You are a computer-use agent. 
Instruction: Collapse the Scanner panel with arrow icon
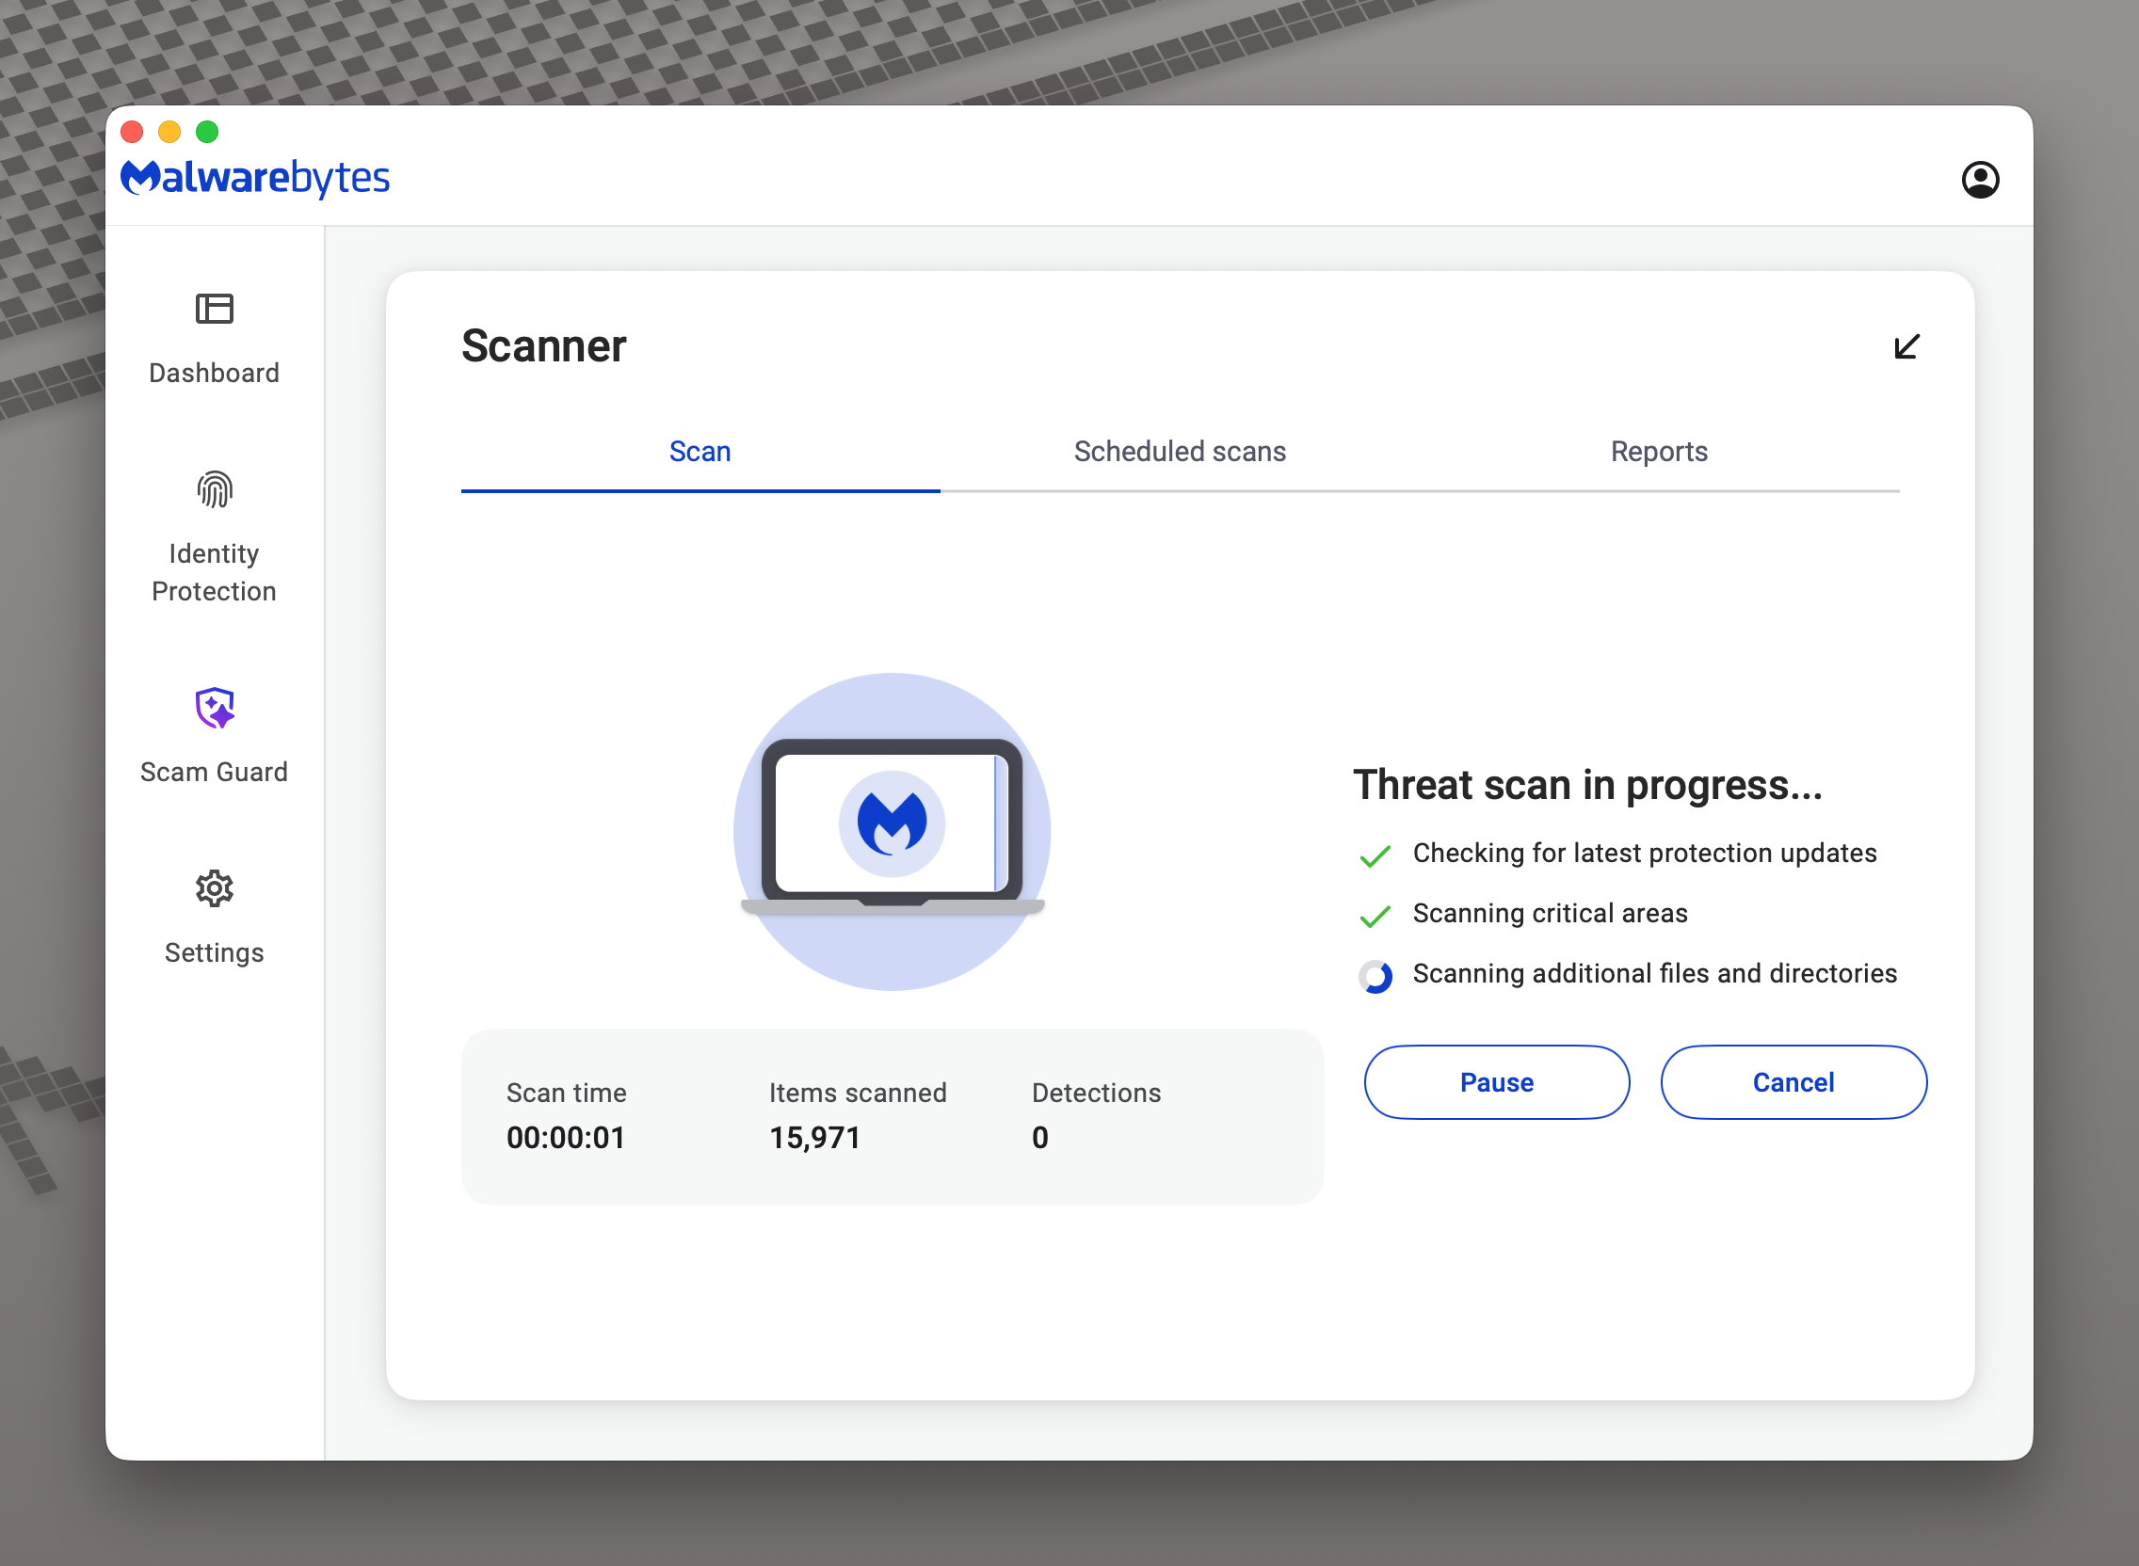(x=1906, y=346)
